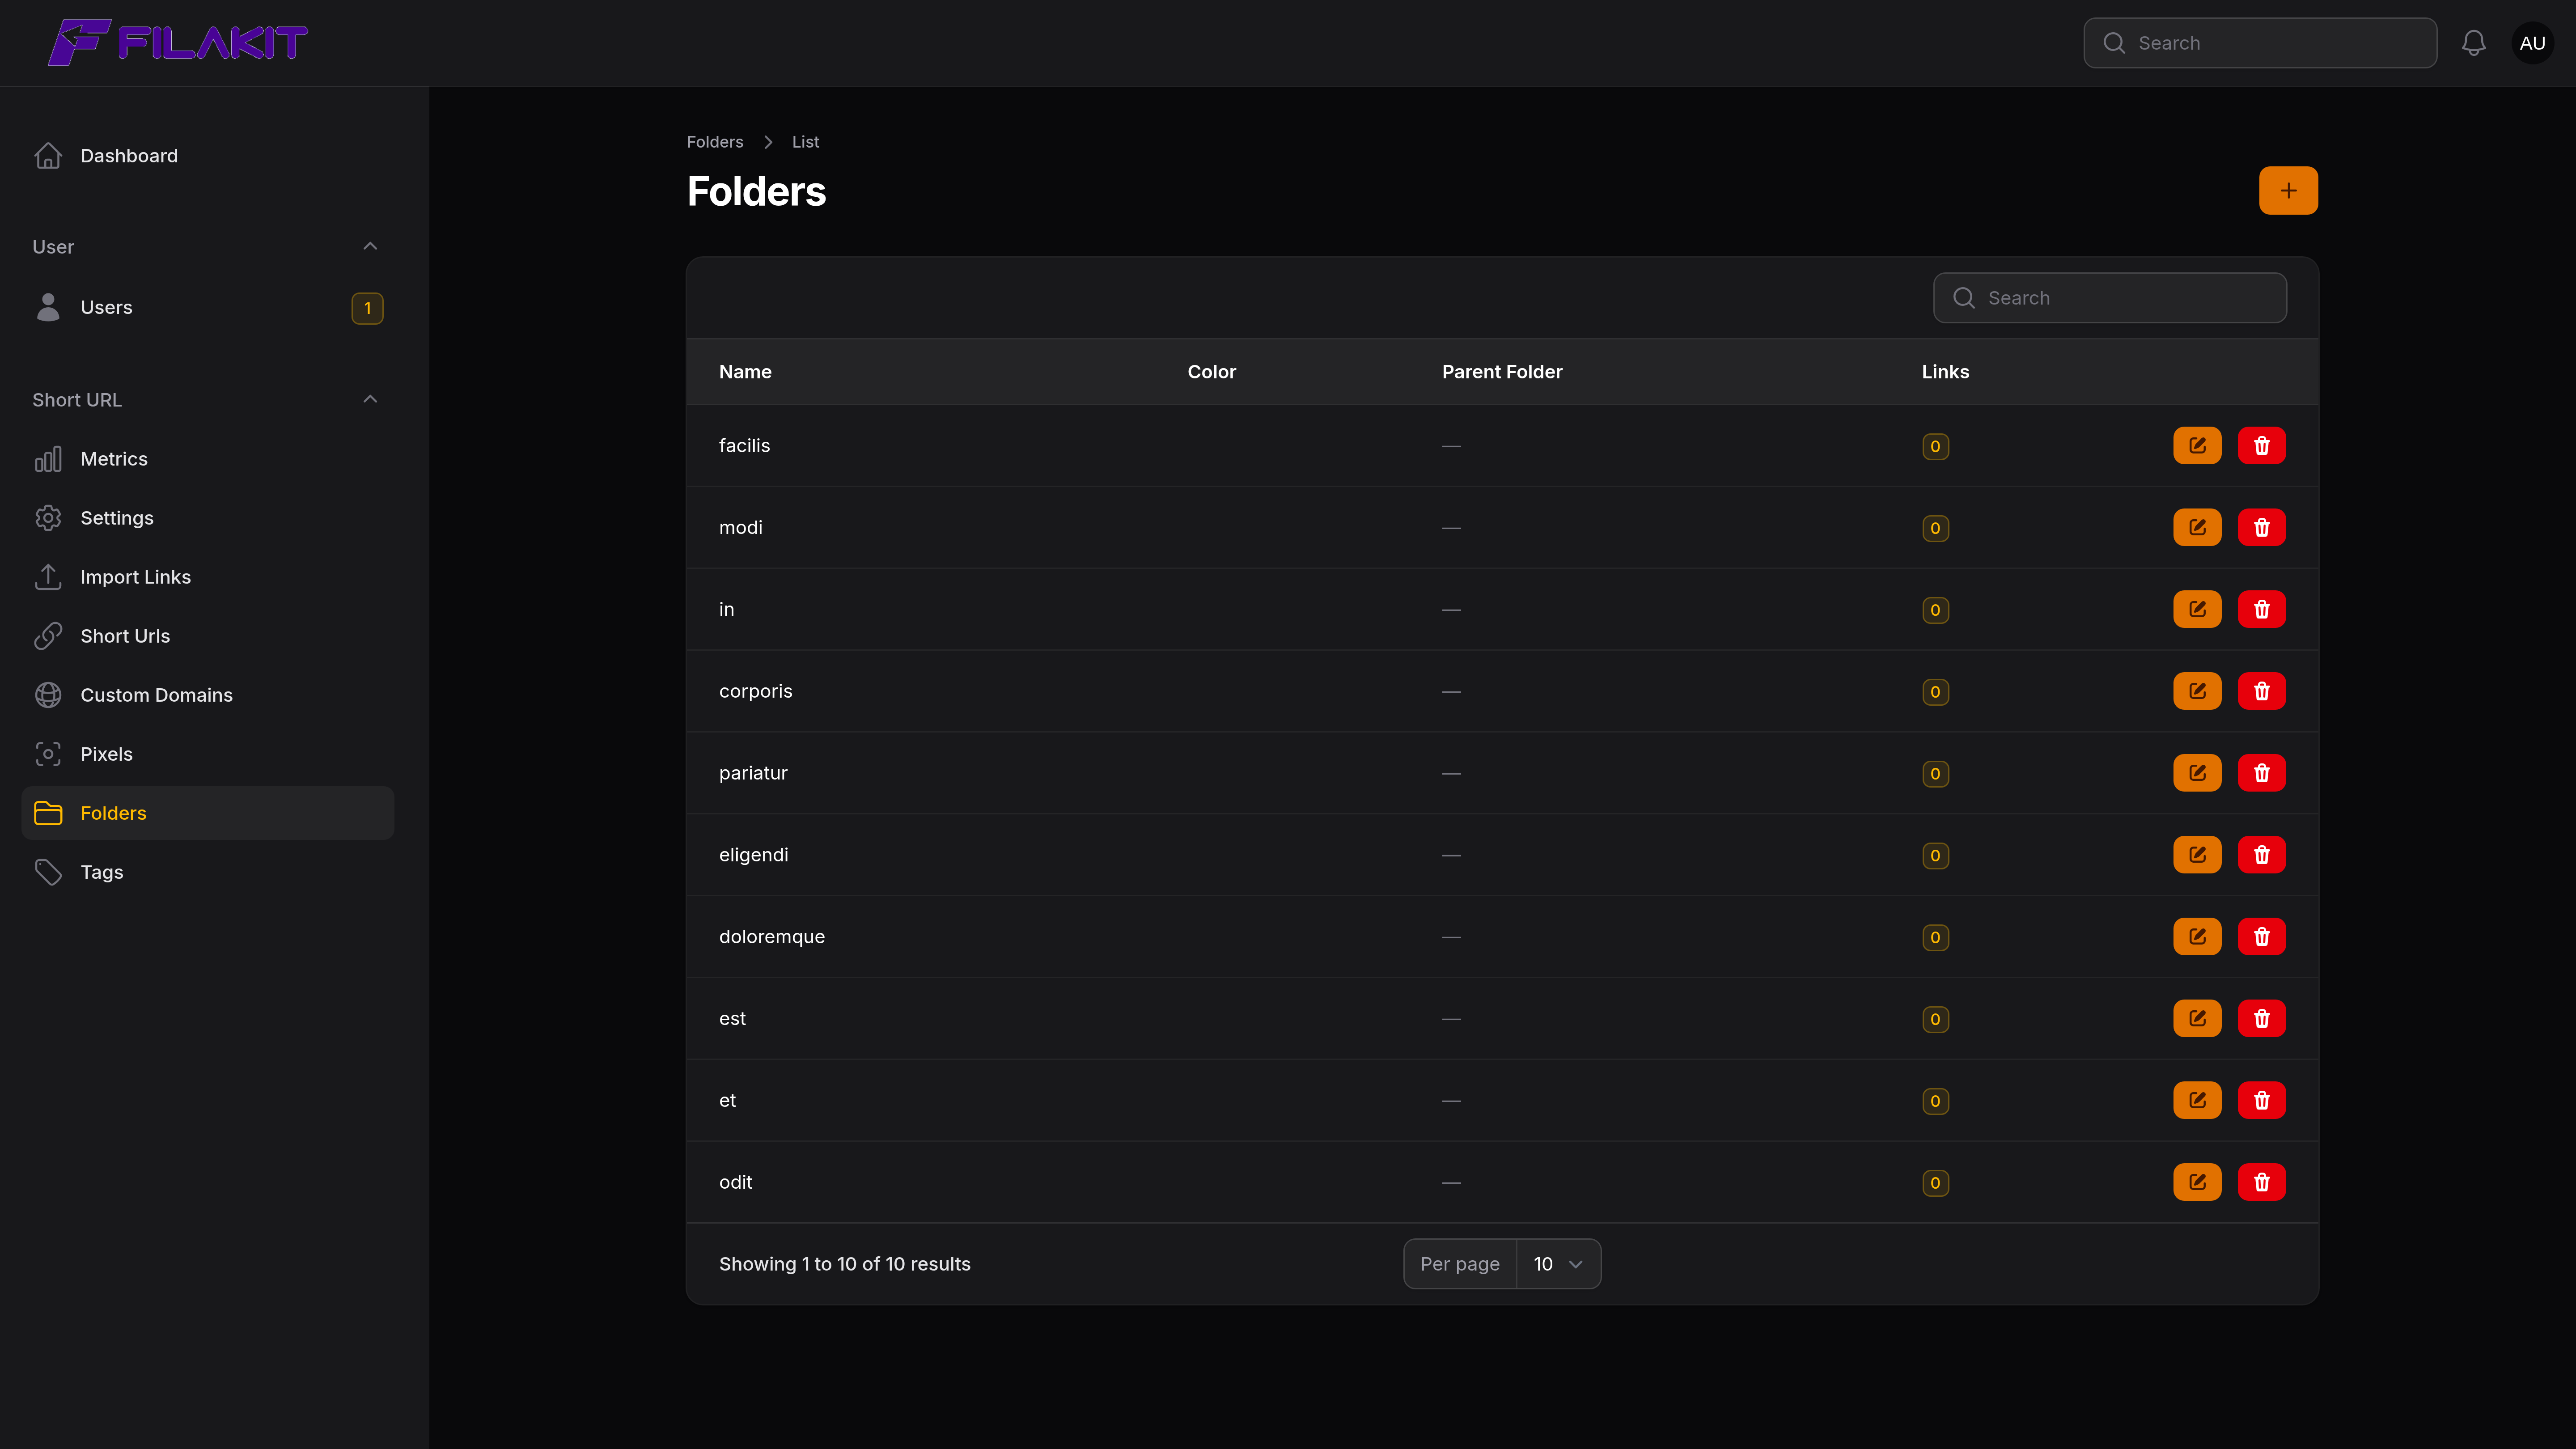Viewport: 2576px width, 1449px height.
Task: Click the Name column header
Action: [745, 372]
